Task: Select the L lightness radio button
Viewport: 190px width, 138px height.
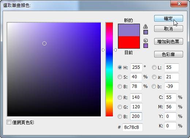Action: [154, 67]
